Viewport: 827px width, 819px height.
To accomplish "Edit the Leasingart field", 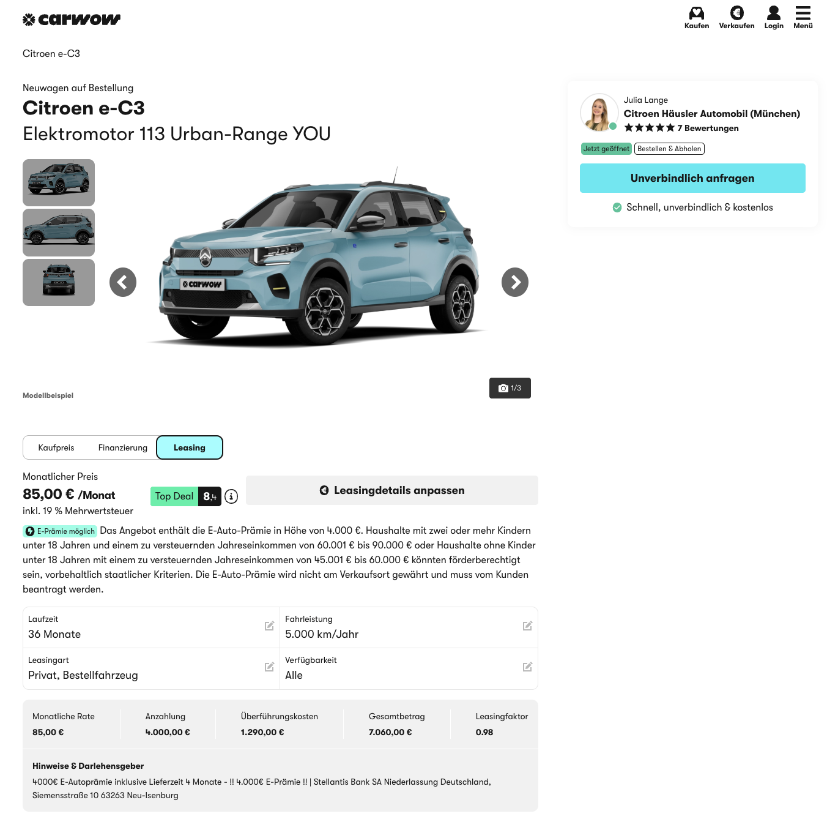I will pos(151,668).
